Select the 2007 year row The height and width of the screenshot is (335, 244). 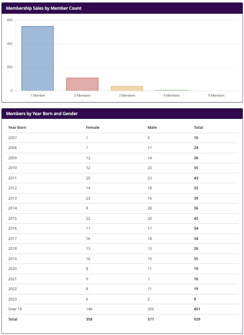coord(12,138)
